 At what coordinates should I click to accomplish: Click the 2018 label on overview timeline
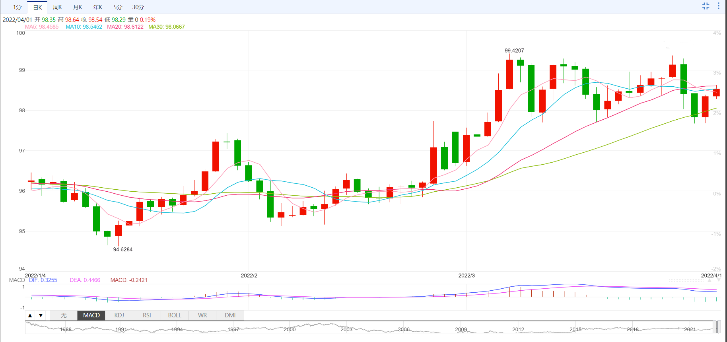(633, 330)
